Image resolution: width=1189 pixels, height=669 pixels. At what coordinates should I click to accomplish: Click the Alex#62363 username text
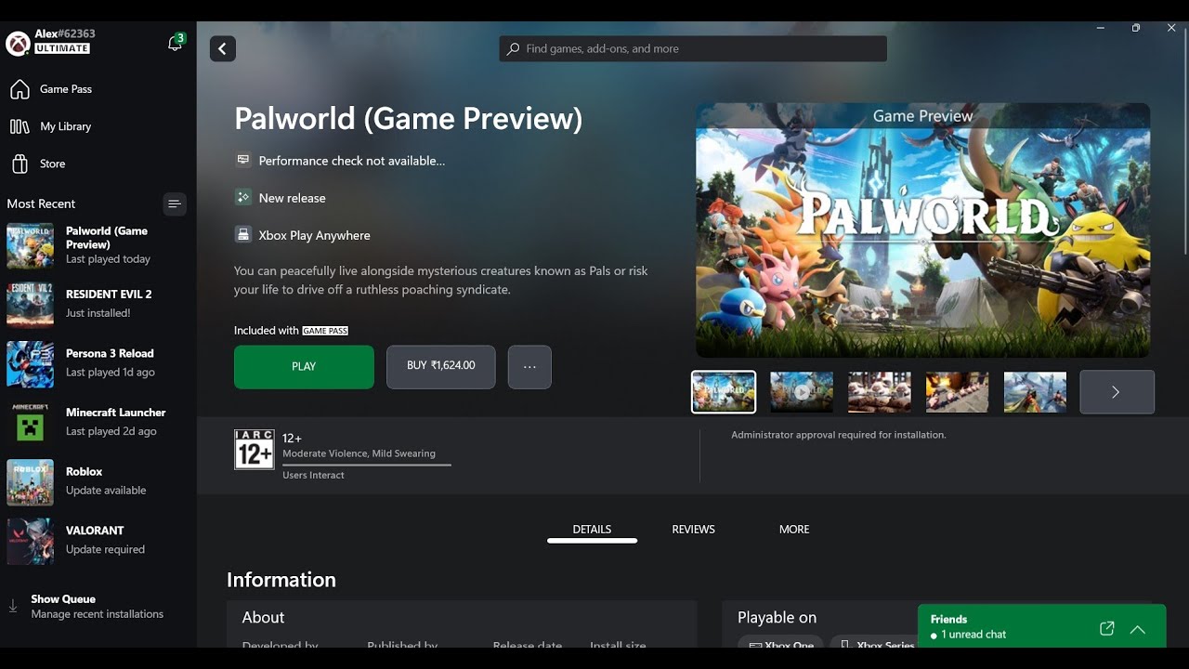pos(65,33)
